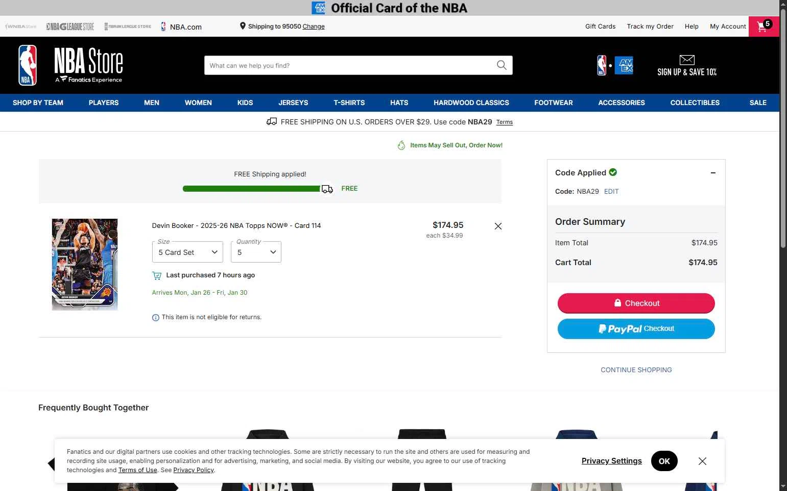Open the T-SHIRTS menu
The image size is (787, 491).
(x=349, y=102)
